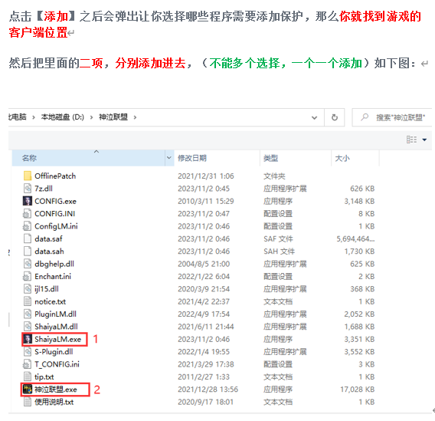Go to 本地磁盘 (D:) in breadcrumb
The width and height of the screenshot is (435, 421).
coord(63,117)
